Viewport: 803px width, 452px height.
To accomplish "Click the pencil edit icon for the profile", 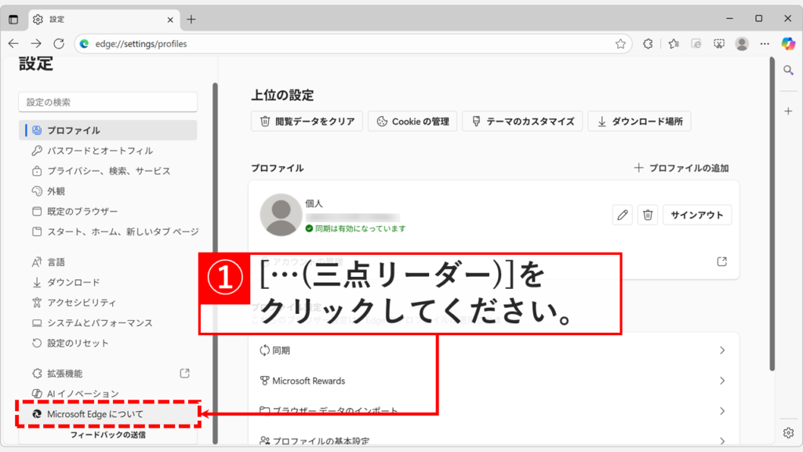I will [623, 215].
